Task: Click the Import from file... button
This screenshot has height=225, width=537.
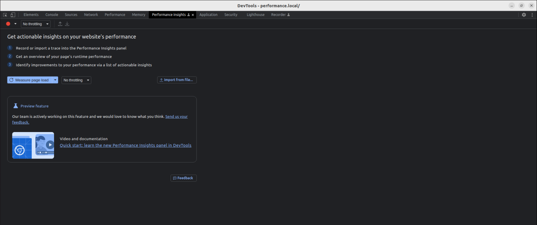Action: pyautogui.click(x=177, y=80)
